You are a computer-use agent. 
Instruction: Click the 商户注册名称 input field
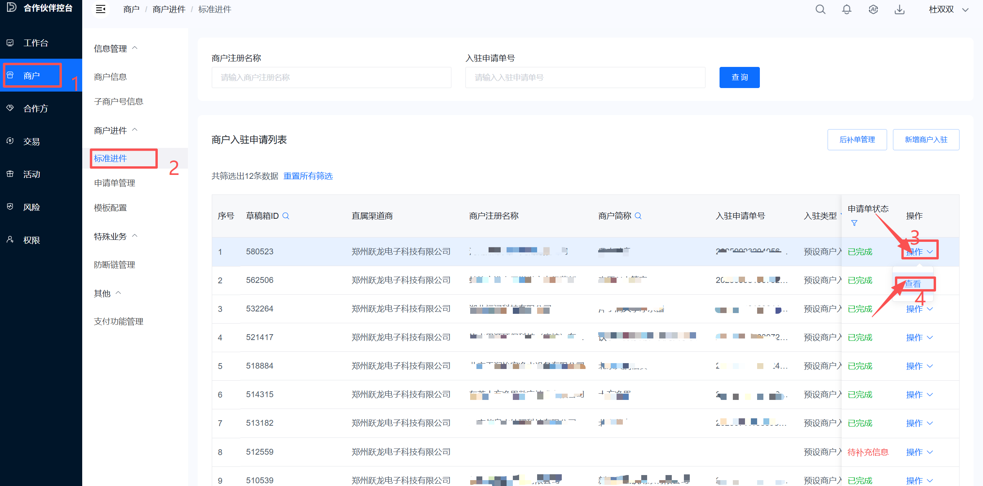click(331, 77)
